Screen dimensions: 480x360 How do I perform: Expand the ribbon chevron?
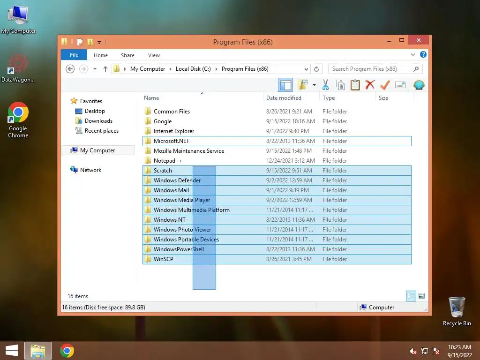pyautogui.click(x=412, y=54)
